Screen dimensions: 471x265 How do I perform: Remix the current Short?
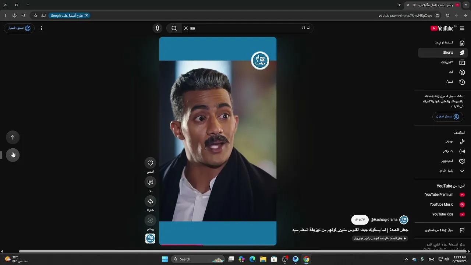[x=150, y=220]
